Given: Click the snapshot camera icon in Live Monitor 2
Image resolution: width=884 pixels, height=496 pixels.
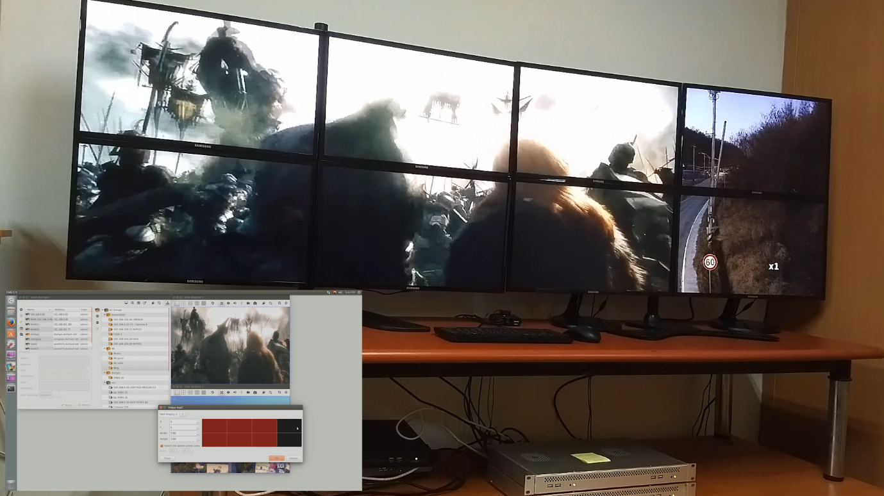Looking at the screenshot, I should (254, 392).
